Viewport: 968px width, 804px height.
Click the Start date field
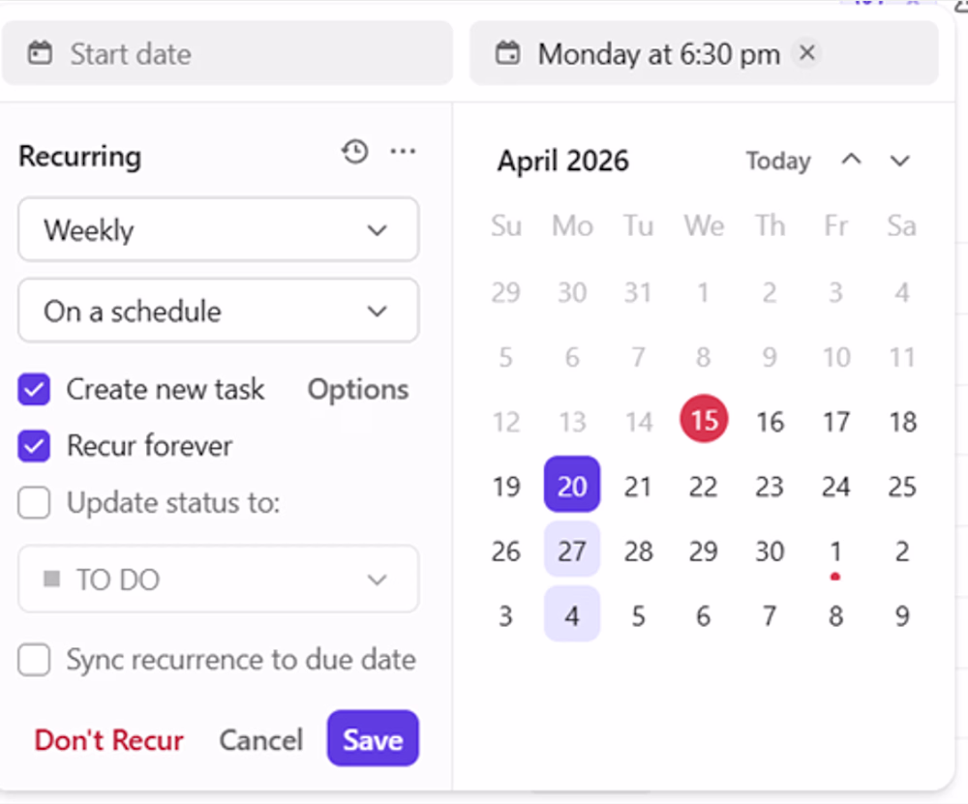click(x=227, y=53)
